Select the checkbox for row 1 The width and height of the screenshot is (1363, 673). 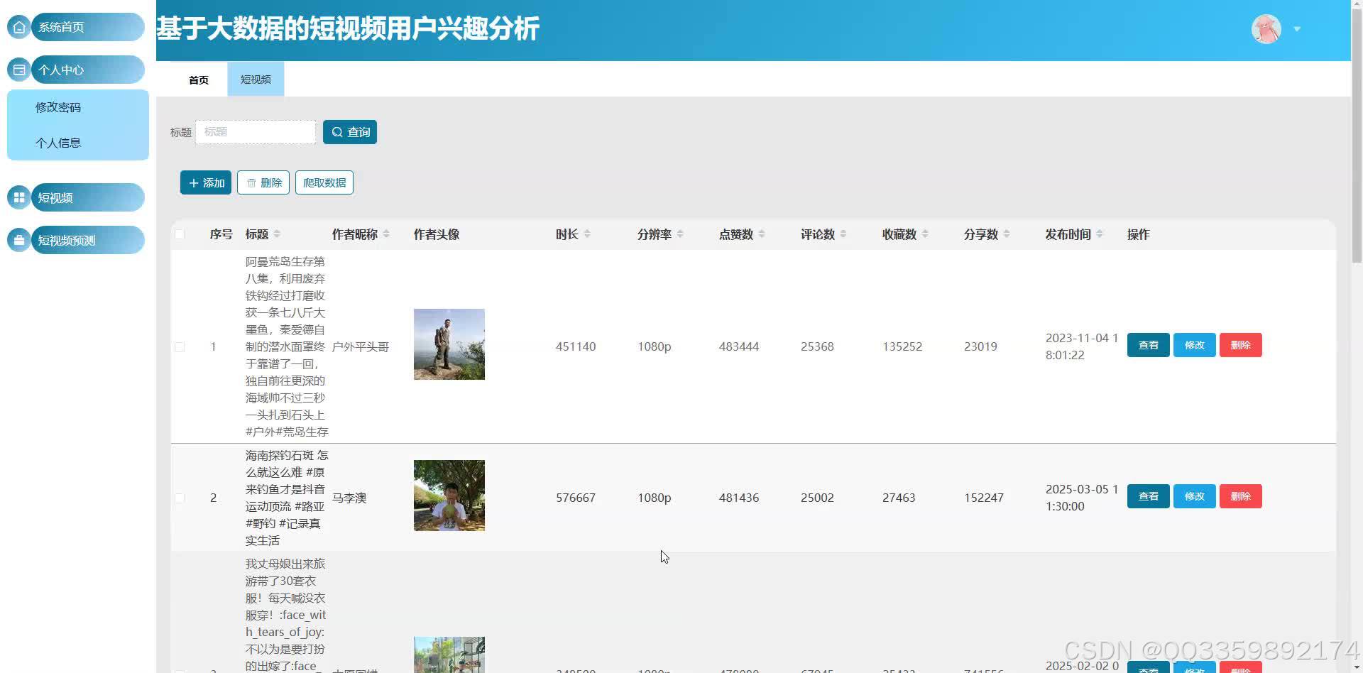tap(180, 346)
